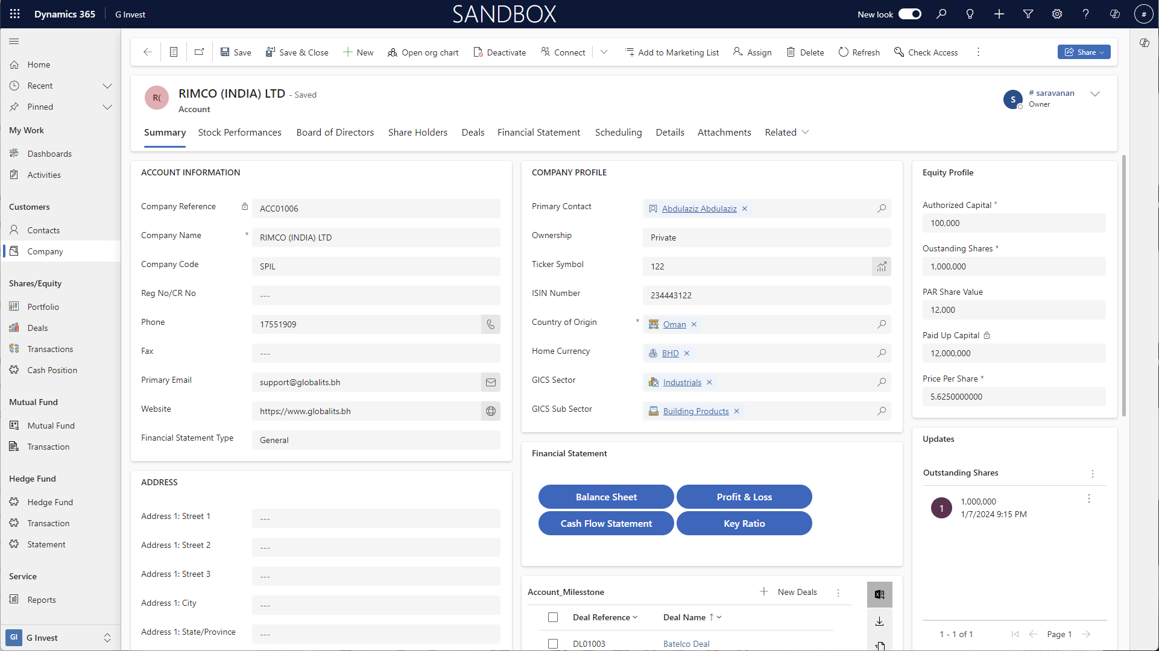This screenshot has width=1159, height=651.
Task: Check the DL01003 row checkbox
Action: 553,644
